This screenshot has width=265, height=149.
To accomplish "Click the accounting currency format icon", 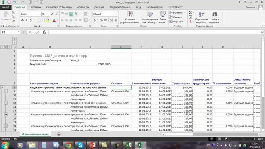I will tap(95, 20).
